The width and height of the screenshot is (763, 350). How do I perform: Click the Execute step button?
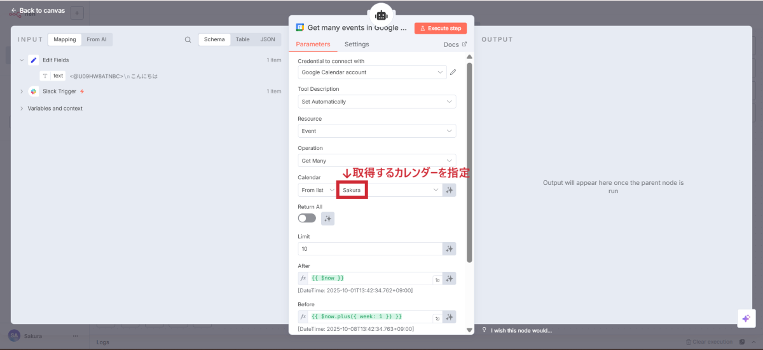pos(441,29)
